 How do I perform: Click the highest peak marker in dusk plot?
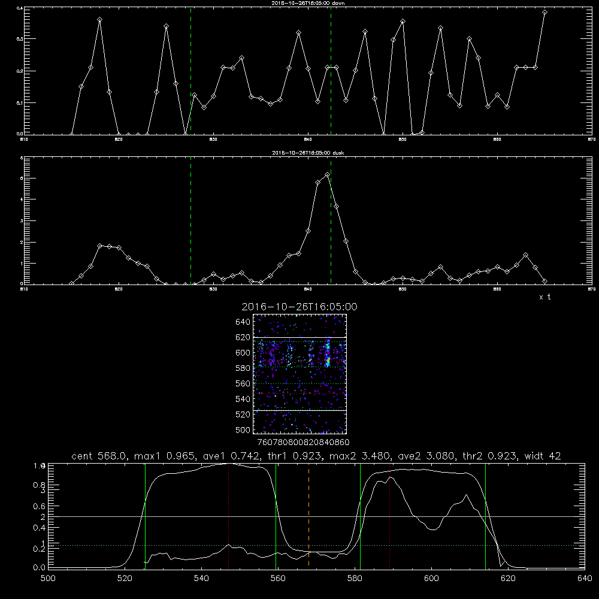327,175
